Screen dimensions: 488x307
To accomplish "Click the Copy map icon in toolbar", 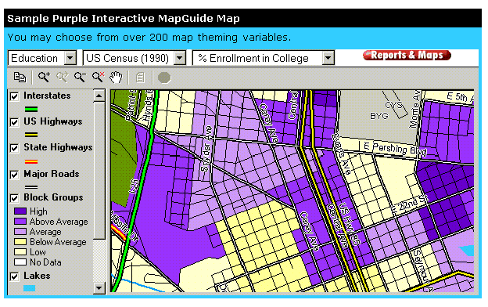I will 20,78.
